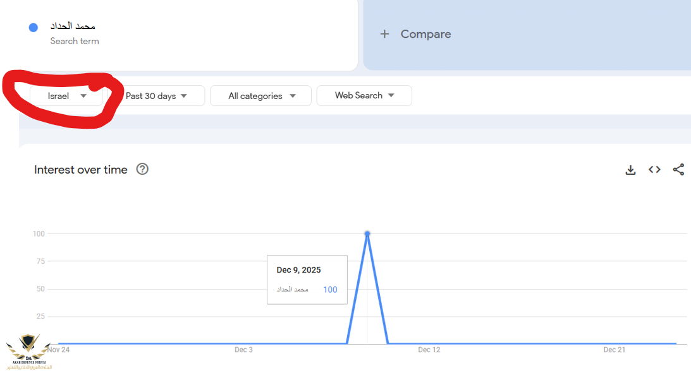691x371 pixels.
Task: Click the Dec 9, 2025 tooltip
Action: (x=307, y=280)
